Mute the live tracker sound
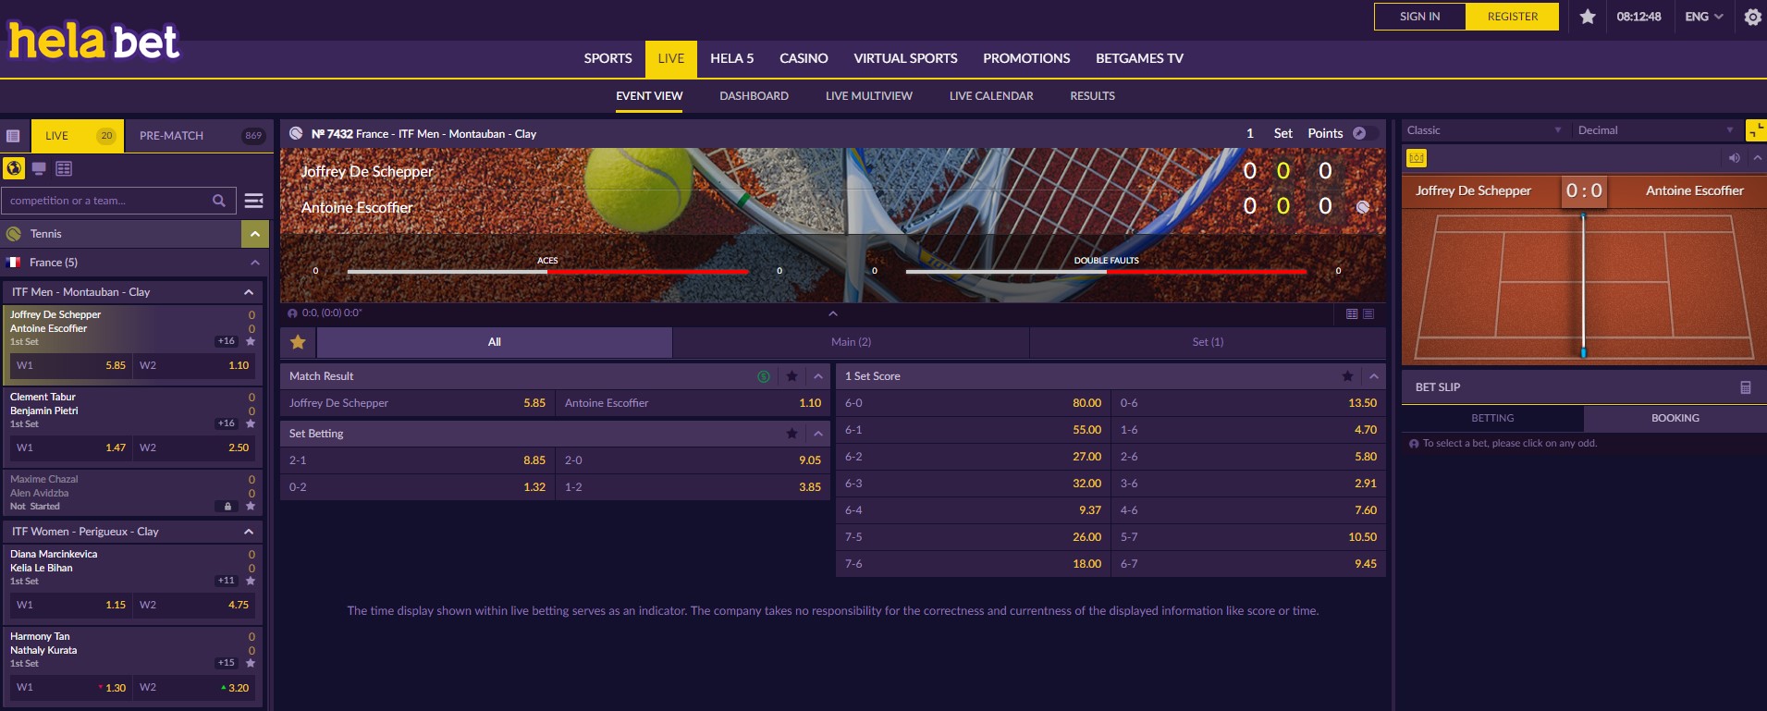The width and height of the screenshot is (1767, 711). 1735,158
